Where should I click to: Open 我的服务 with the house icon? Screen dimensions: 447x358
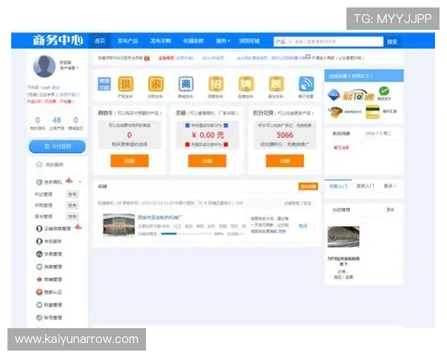tap(50, 164)
